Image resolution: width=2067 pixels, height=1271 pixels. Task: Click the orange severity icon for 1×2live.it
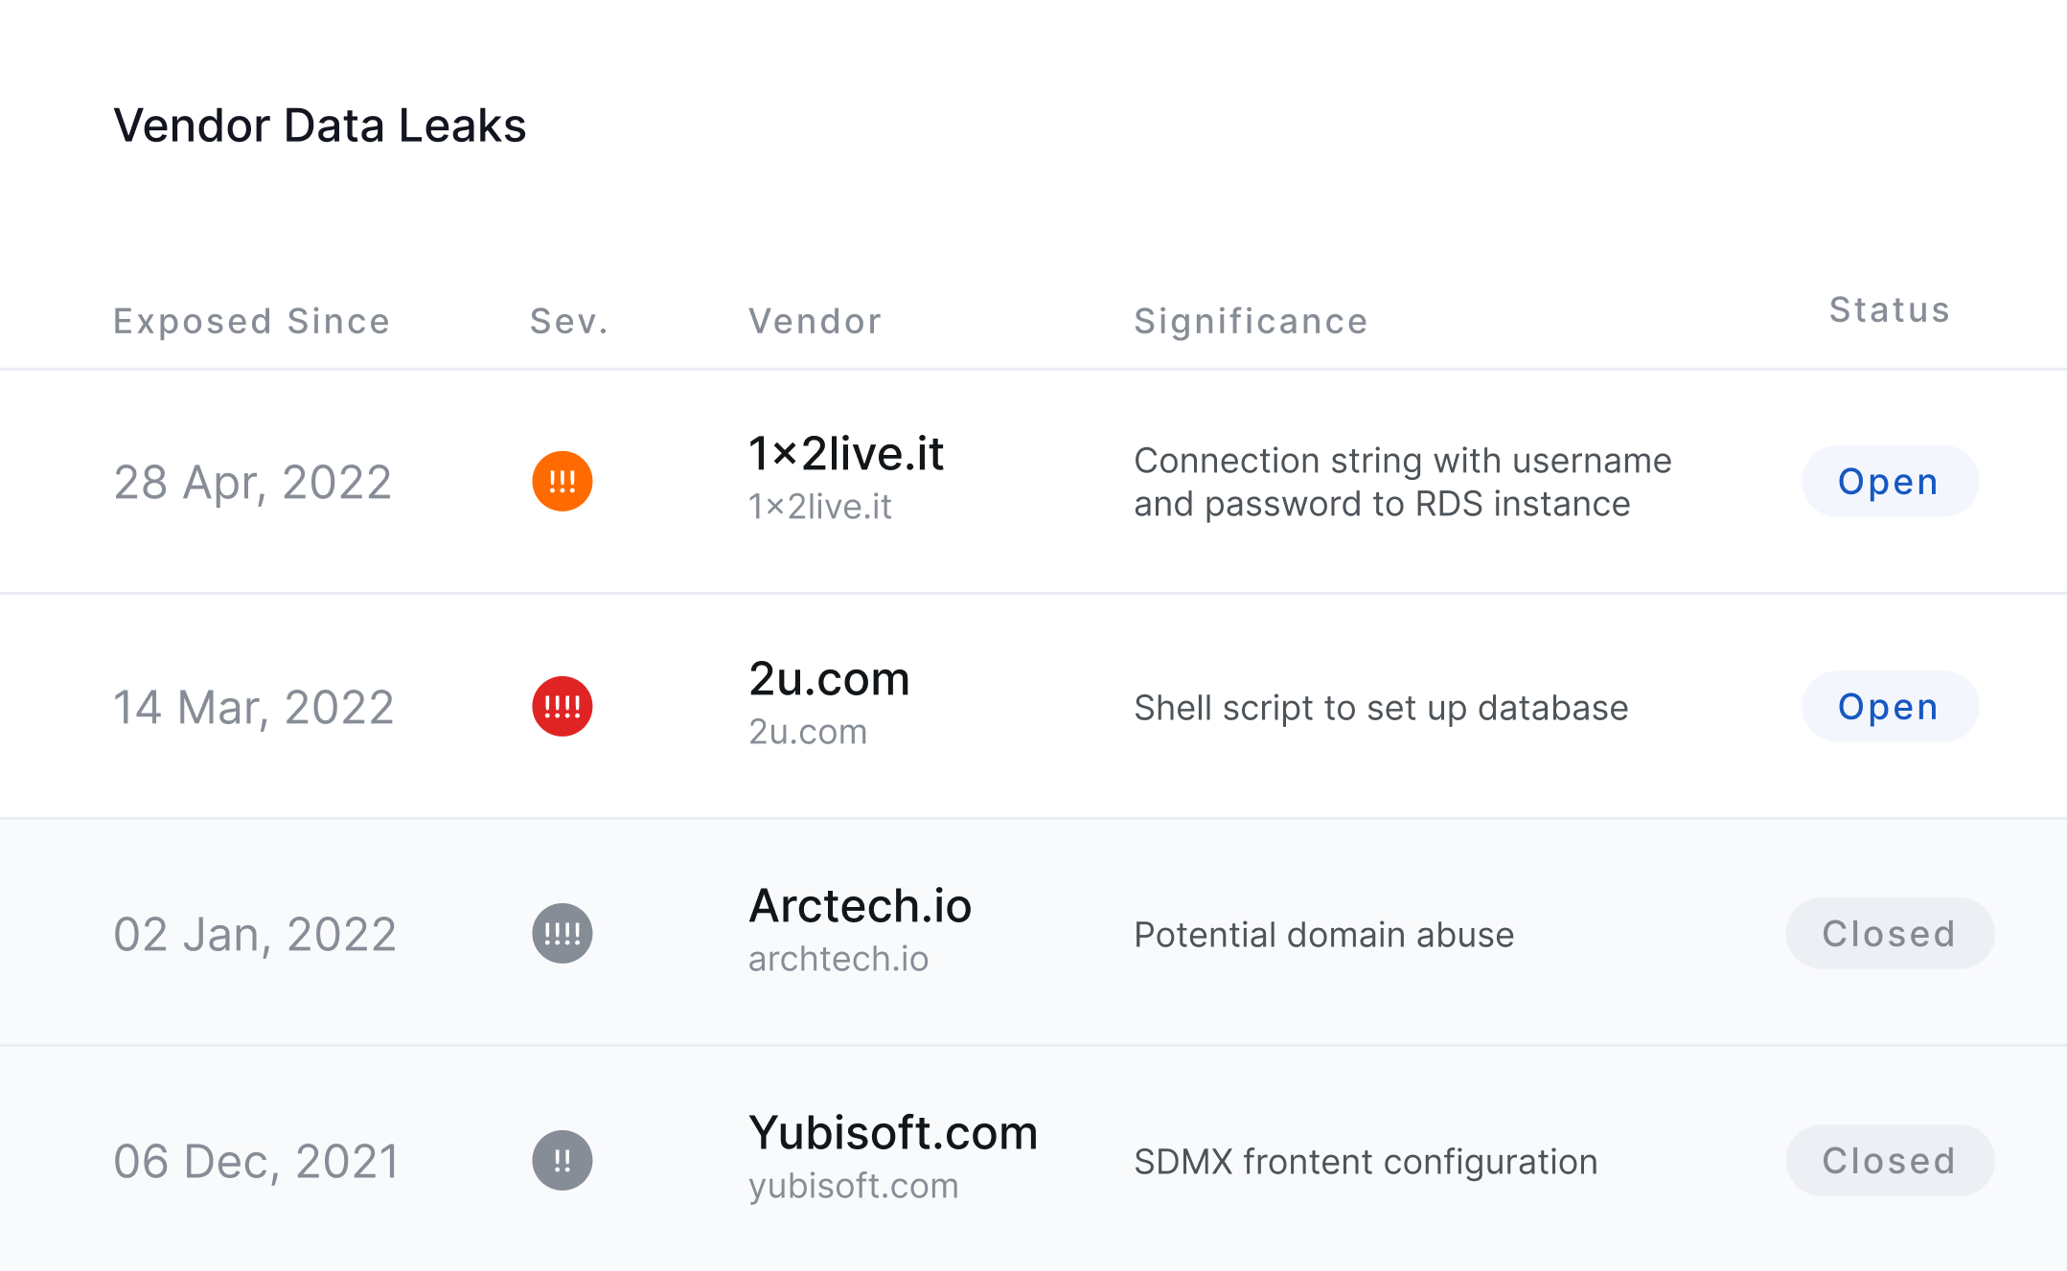tap(563, 481)
